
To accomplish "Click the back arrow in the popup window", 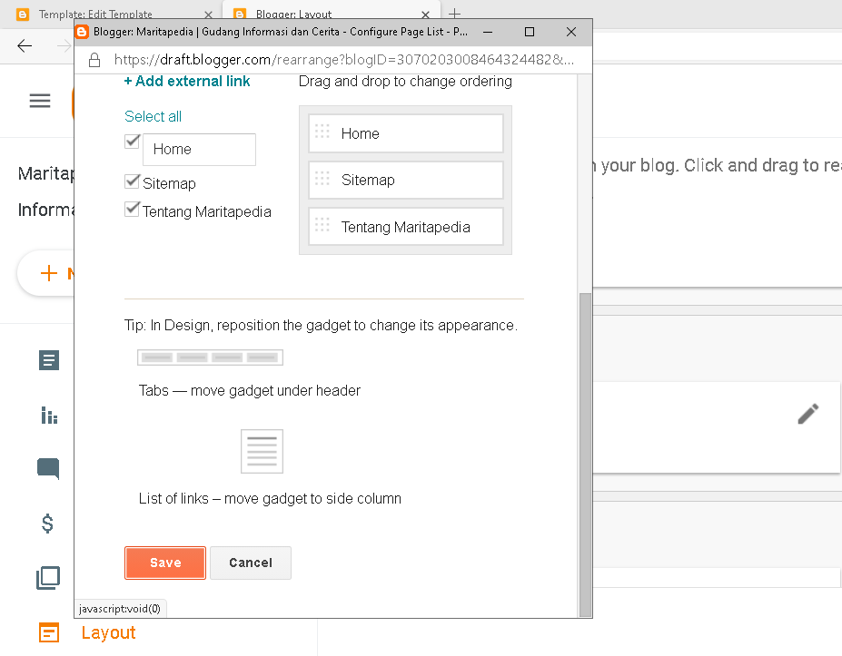I will [x=25, y=46].
